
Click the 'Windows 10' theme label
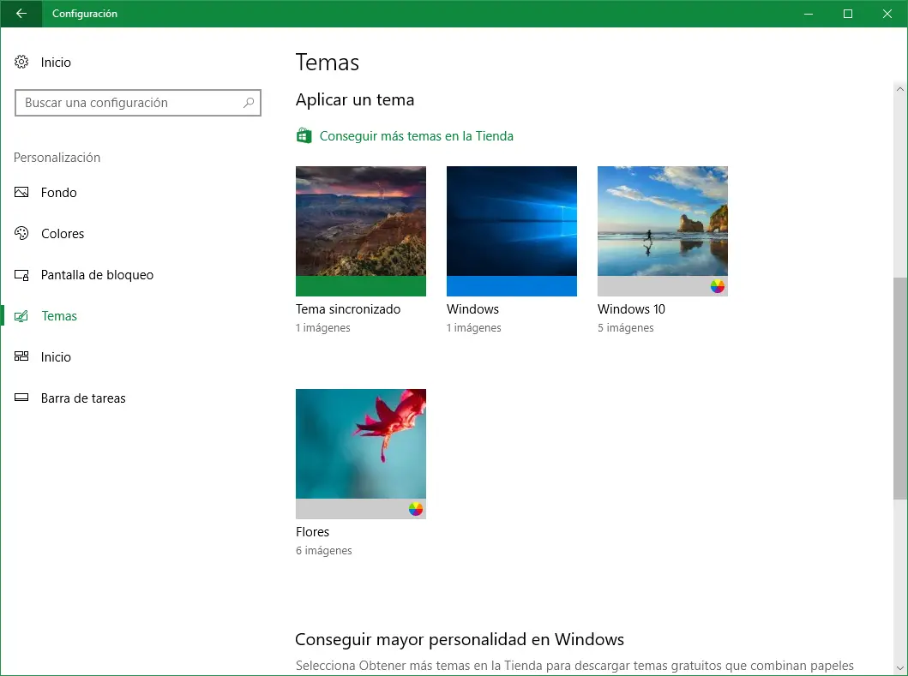pyautogui.click(x=631, y=309)
